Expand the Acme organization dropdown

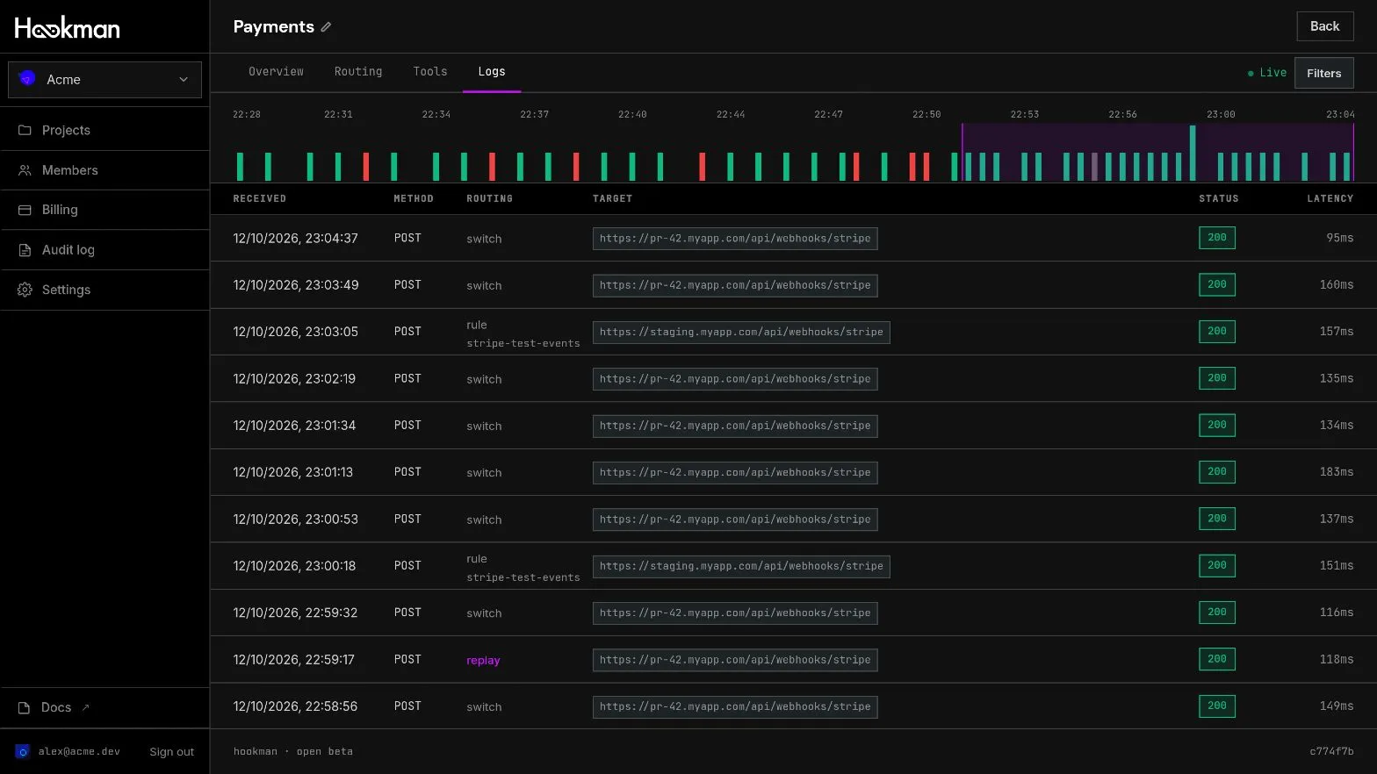[x=105, y=80]
